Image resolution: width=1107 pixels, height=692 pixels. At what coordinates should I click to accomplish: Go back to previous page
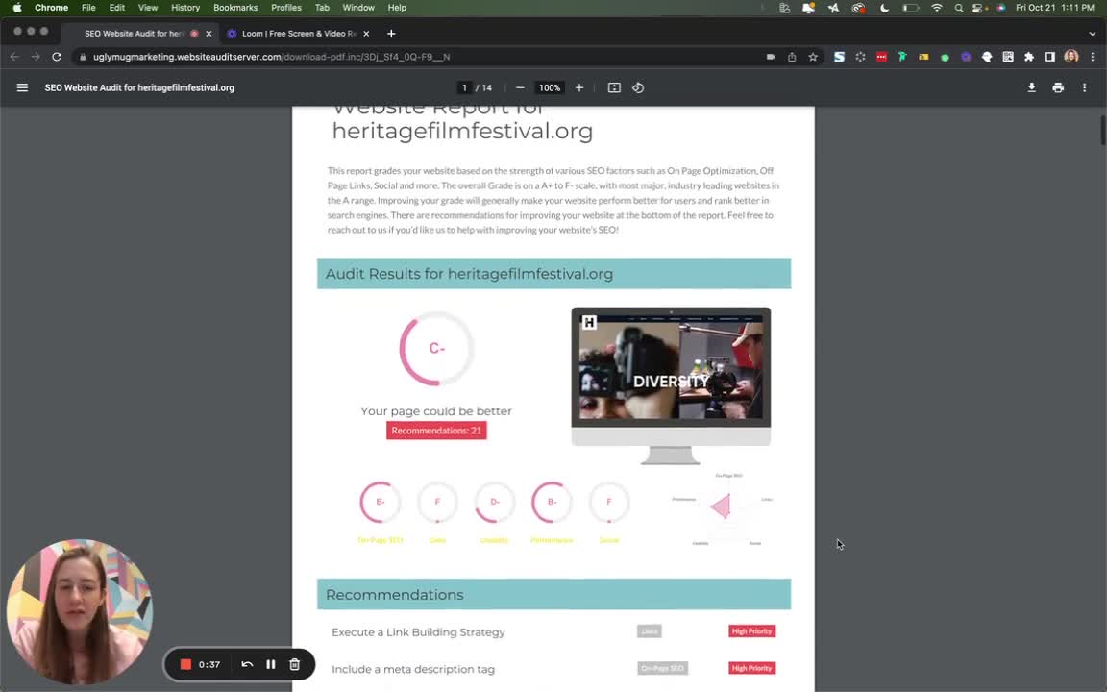click(x=14, y=57)
